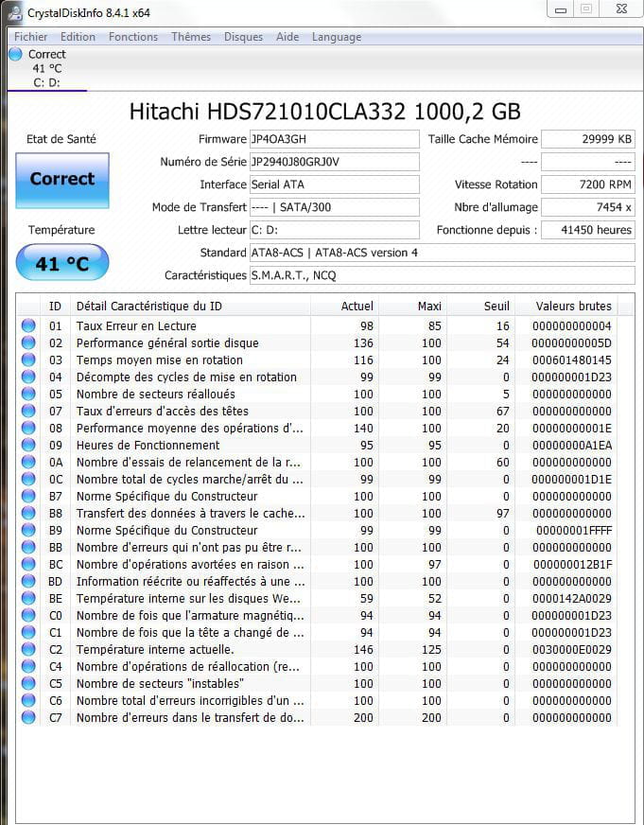Click the 41450 heures value field
This screenshot has width=644, height=825.
point(588,230)
